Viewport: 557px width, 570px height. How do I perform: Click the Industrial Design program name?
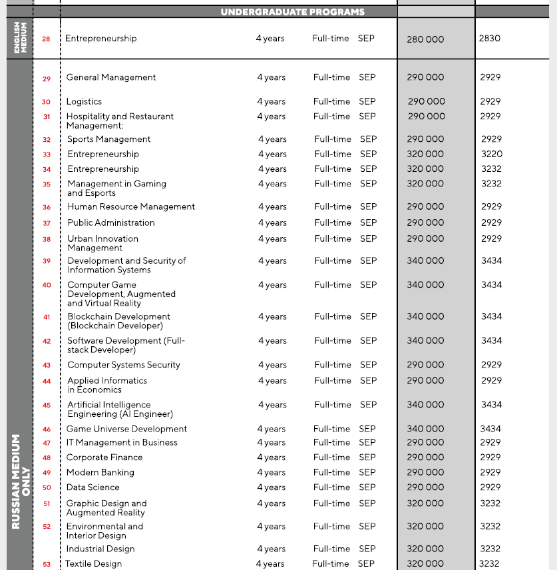coord(100,549)
